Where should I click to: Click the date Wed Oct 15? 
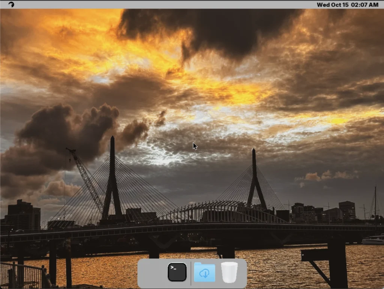point(333,5)
